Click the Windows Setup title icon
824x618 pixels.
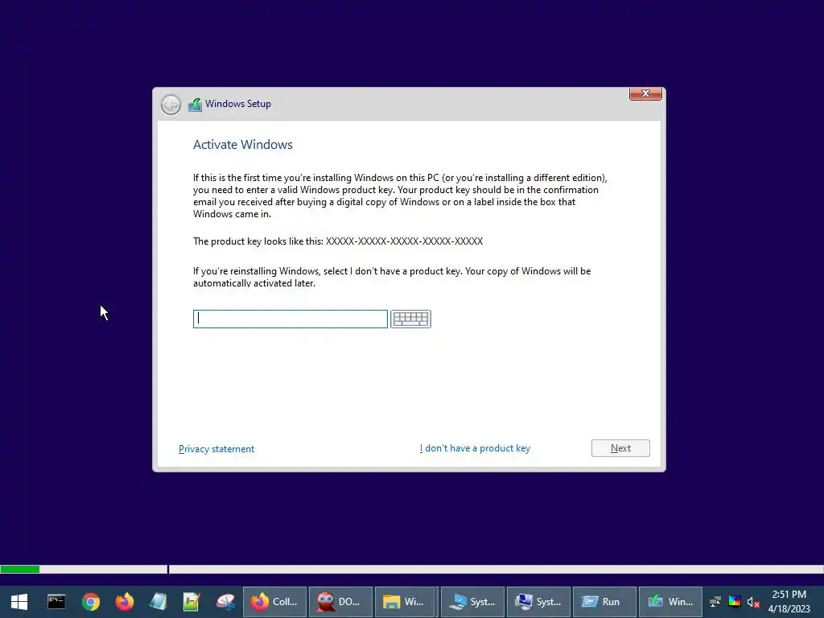point(195,104)
